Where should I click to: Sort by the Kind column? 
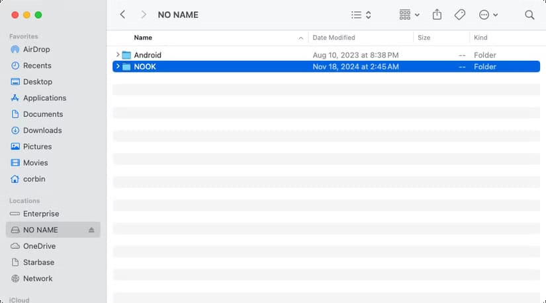[x=480, y=38]
